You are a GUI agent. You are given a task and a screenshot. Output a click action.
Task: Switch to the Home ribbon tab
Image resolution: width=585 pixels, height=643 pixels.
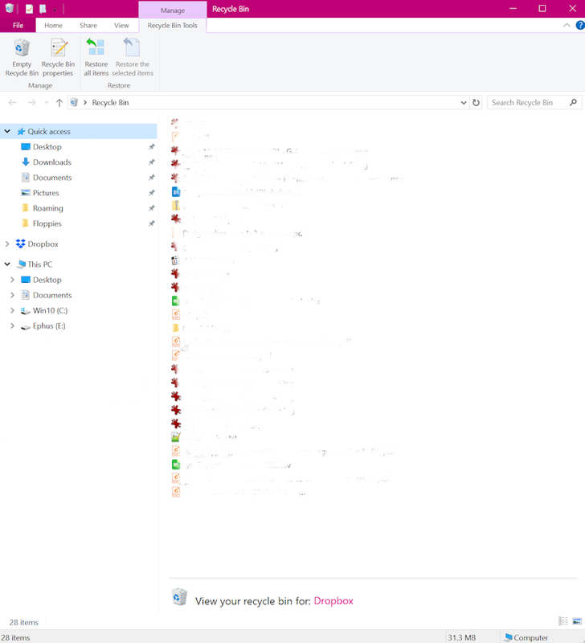[53, 26]
